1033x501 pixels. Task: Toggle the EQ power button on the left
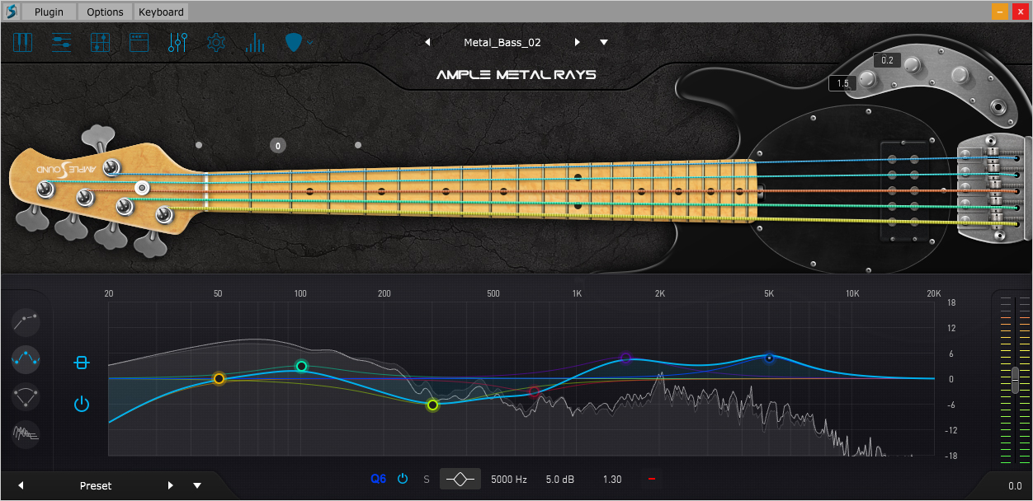81,404
